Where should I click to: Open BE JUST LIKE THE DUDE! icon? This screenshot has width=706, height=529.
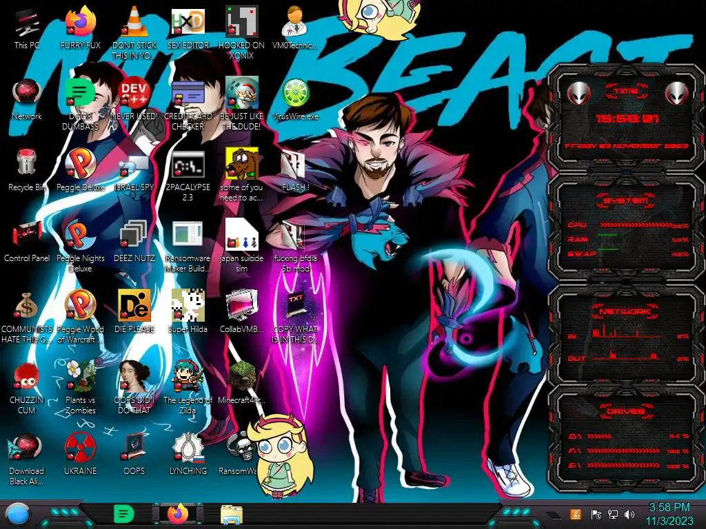tap(241, 105)
